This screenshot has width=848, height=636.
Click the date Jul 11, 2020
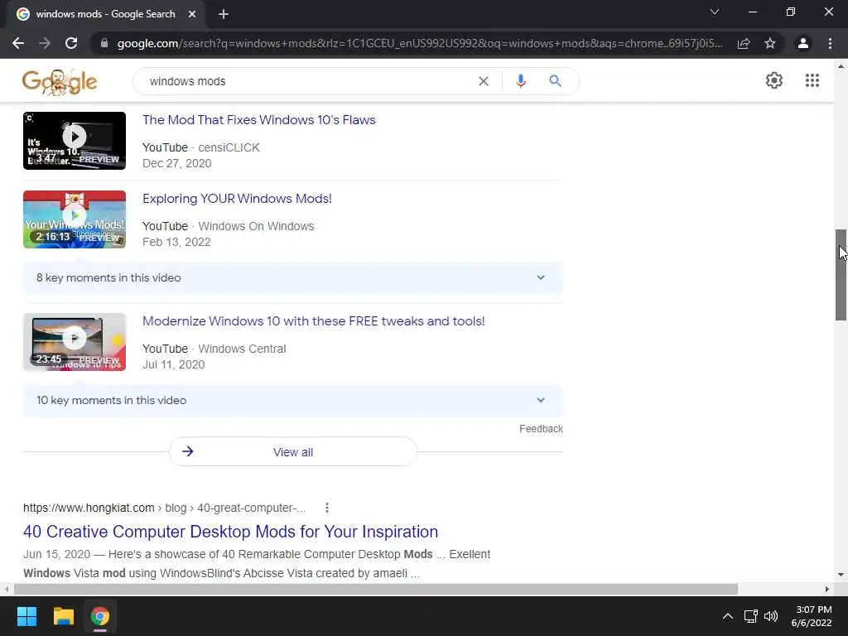(x=174, y=364)
